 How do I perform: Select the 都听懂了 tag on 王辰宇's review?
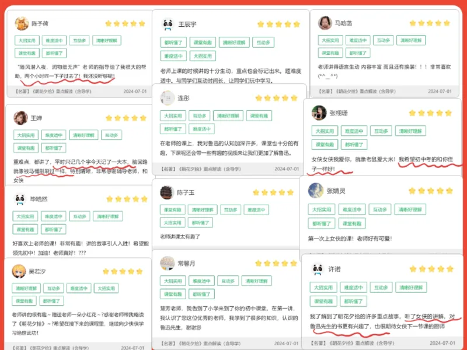[173, 43]
